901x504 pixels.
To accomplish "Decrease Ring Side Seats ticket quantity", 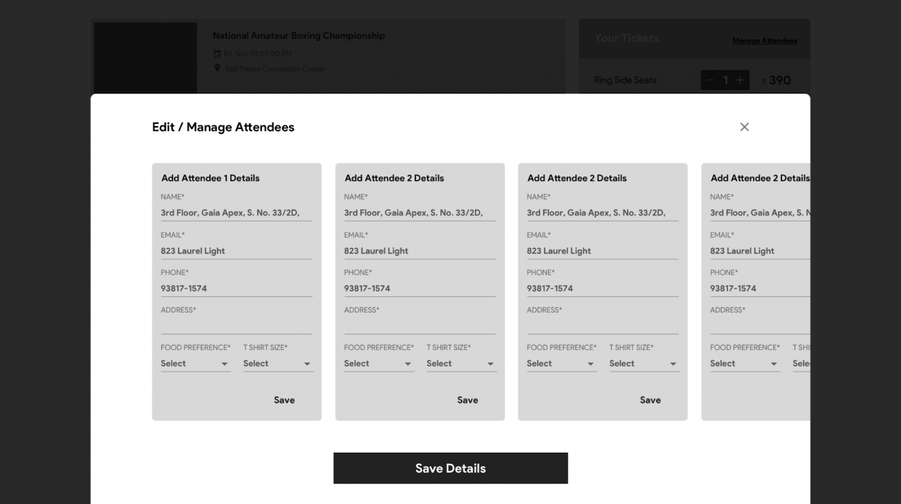I will [x=710, y=80].
